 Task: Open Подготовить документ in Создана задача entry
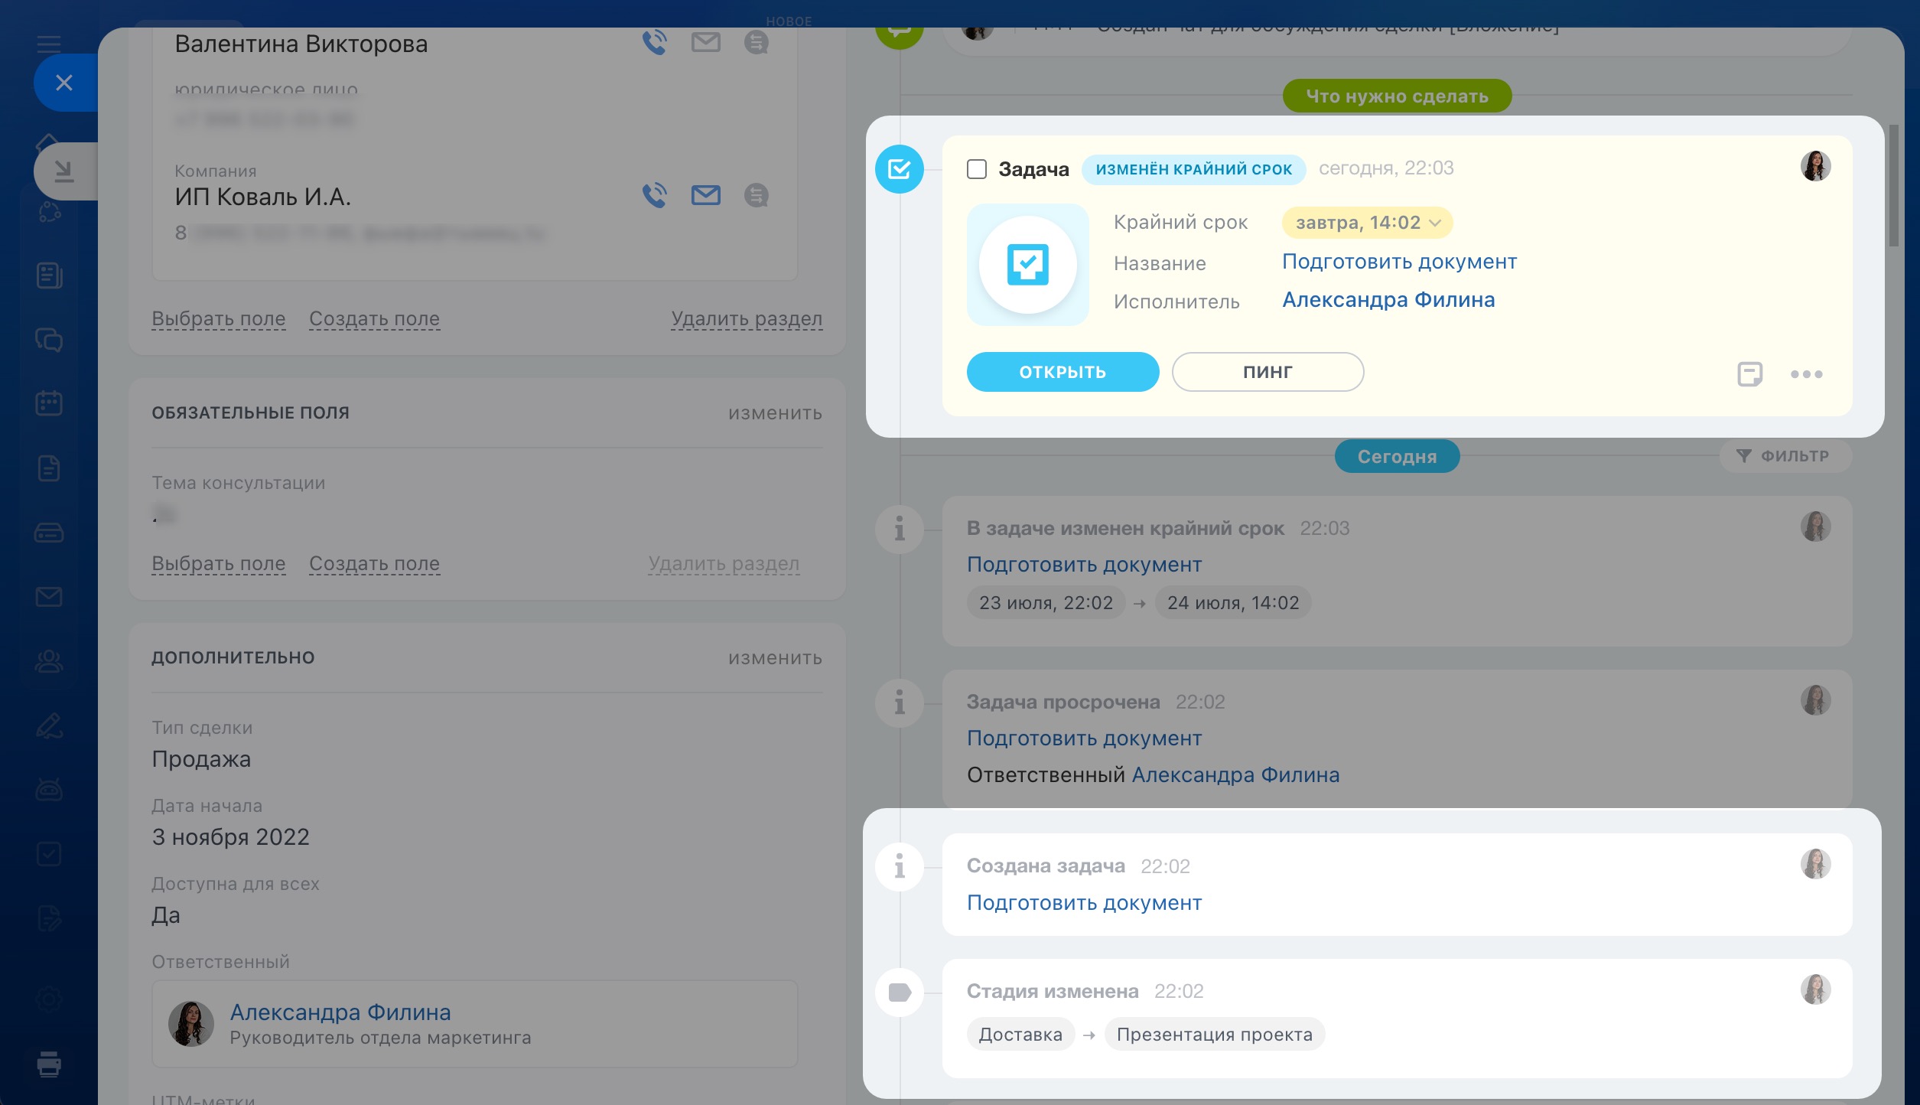pyautogui.click(x=1084, y=903)
